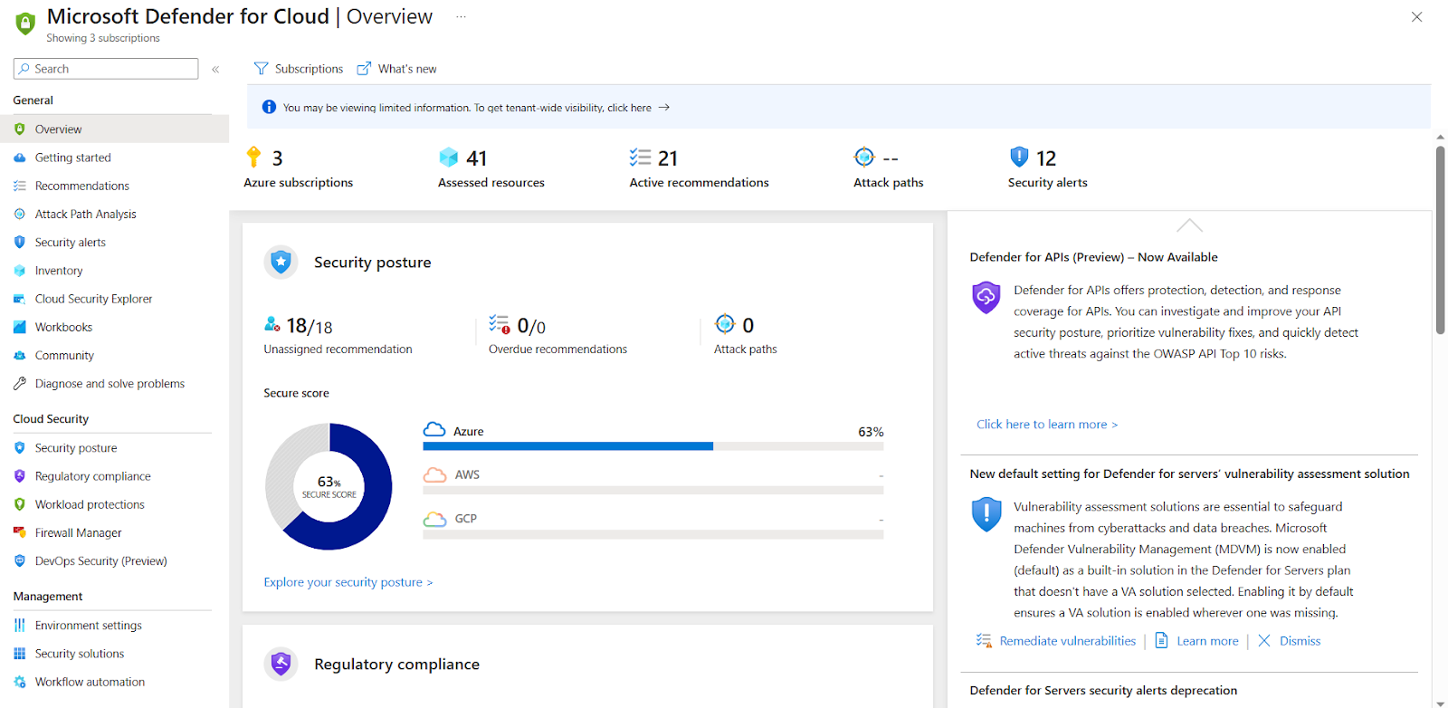Click the 12 Security alerts count
Image resolution: width=1448 pixels, height=708 pixels.
(1046, 158)
